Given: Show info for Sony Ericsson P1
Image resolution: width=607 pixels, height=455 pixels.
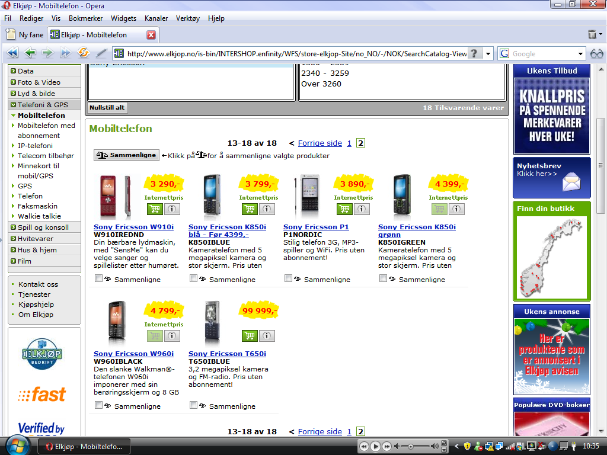Looking at the screenshot, I should pyautogui.click(x=362, y=209).
